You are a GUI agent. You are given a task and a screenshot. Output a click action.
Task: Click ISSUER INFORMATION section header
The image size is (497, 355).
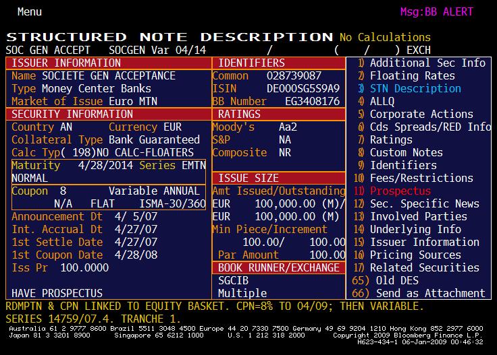coord(109,63)
